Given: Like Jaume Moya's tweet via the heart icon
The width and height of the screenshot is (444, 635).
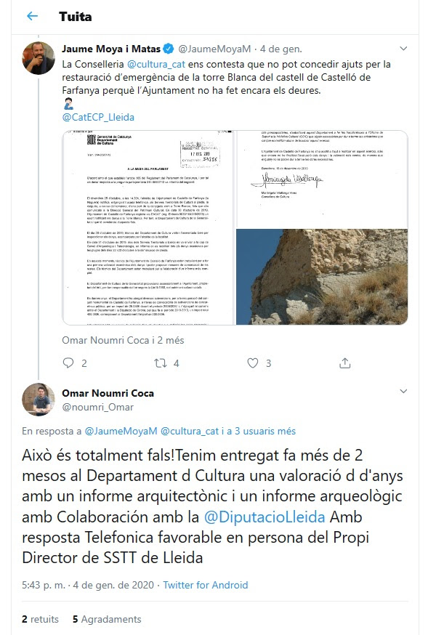Looking at the screenshot, I should (253, 363).
